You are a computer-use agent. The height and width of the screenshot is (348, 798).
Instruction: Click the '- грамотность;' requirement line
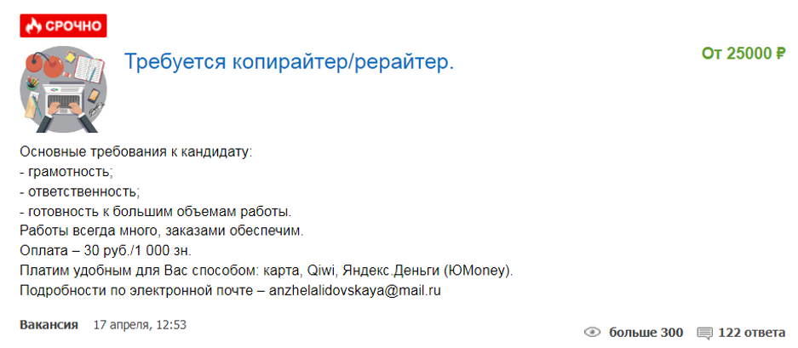pyautogui.click(x=66, y=172)
